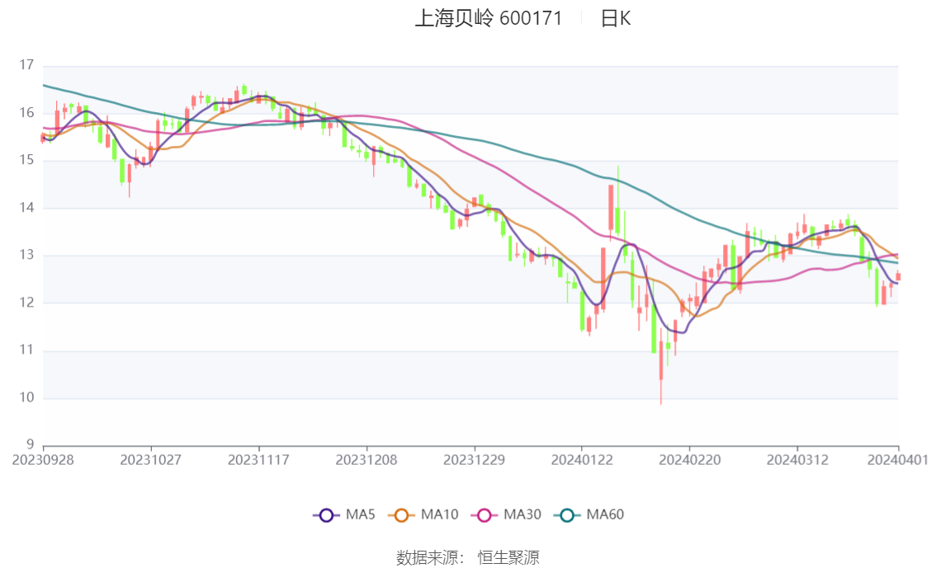Click the 9 price label on y-axis
936x568 pixels.
[x=30, y=445]
